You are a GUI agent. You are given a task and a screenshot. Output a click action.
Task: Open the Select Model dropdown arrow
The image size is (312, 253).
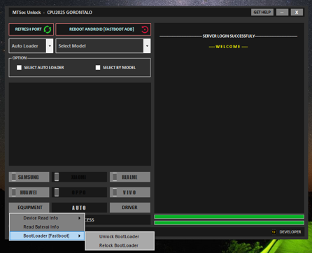(147, 46)
